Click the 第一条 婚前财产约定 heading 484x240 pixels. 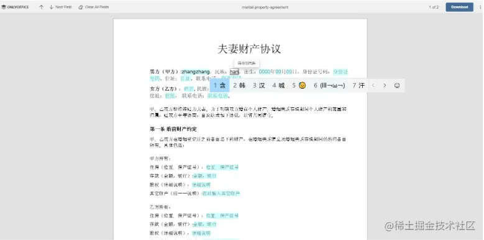click(x=173, y=129)
